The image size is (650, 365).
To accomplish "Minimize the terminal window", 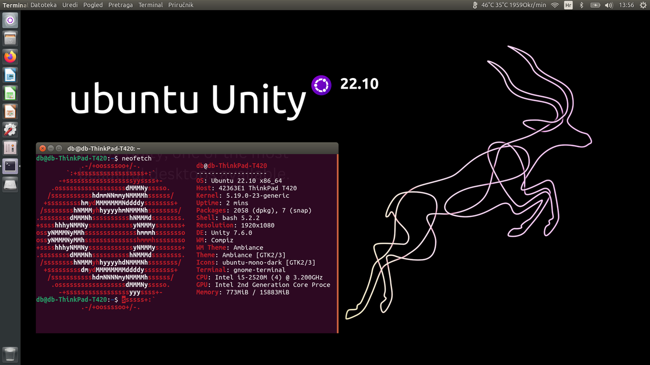I will click(x=51, y=149).
